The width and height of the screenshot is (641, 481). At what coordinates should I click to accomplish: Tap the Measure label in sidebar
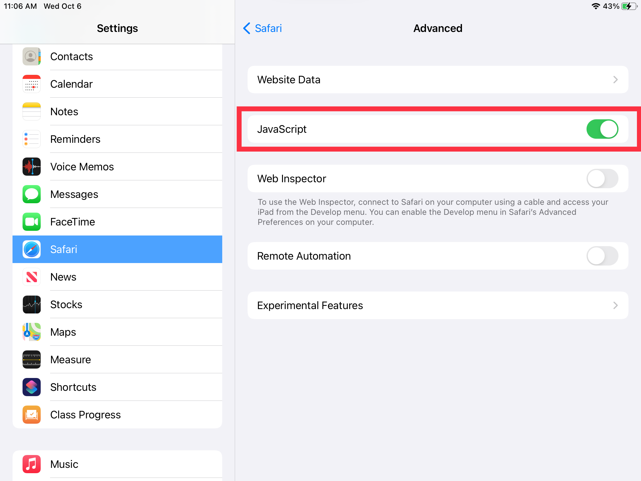[x=71, y=359]
